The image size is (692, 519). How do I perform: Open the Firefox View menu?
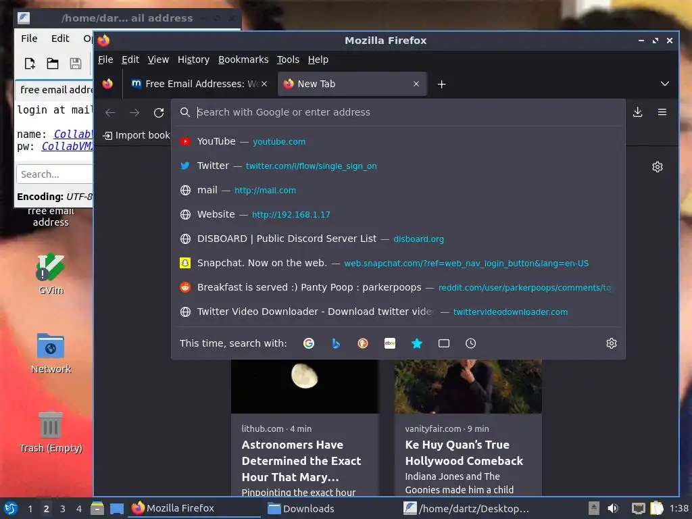coord(158,59)
